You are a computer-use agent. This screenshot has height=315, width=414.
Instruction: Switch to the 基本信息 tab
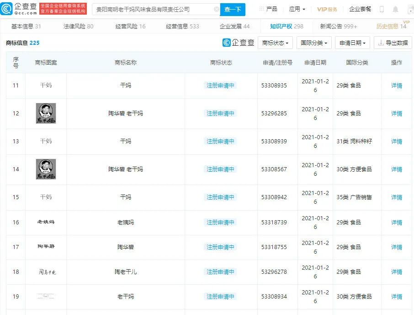pyautogui.click(x=26, y=26)
